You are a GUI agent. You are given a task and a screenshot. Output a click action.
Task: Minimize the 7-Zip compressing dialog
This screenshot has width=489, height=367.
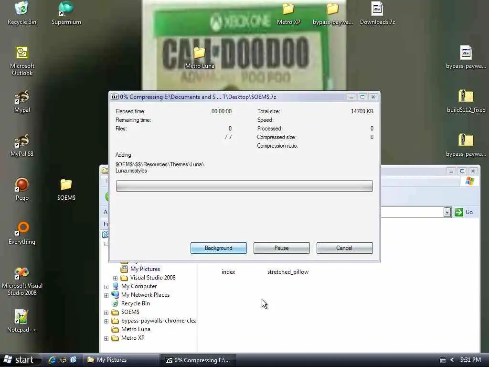click(351, 97)
